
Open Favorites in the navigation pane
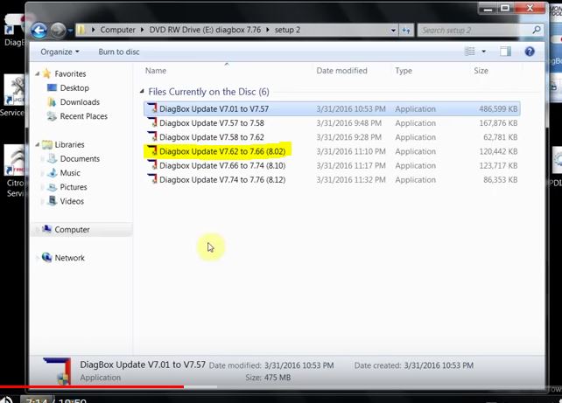(x=70, y=73)
